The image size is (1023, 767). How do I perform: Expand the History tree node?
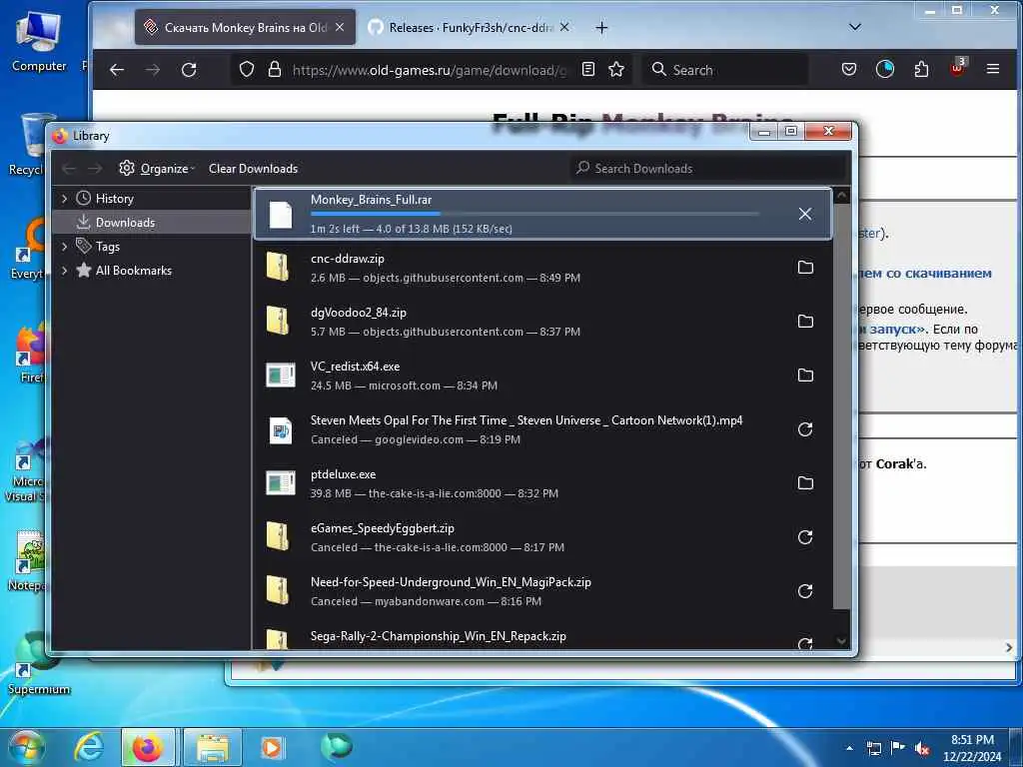click(65, 199)
